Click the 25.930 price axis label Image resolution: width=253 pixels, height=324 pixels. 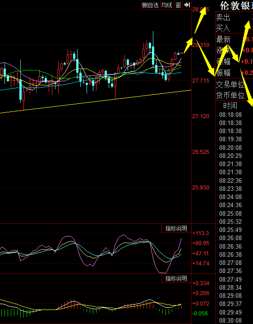point(201,188)
